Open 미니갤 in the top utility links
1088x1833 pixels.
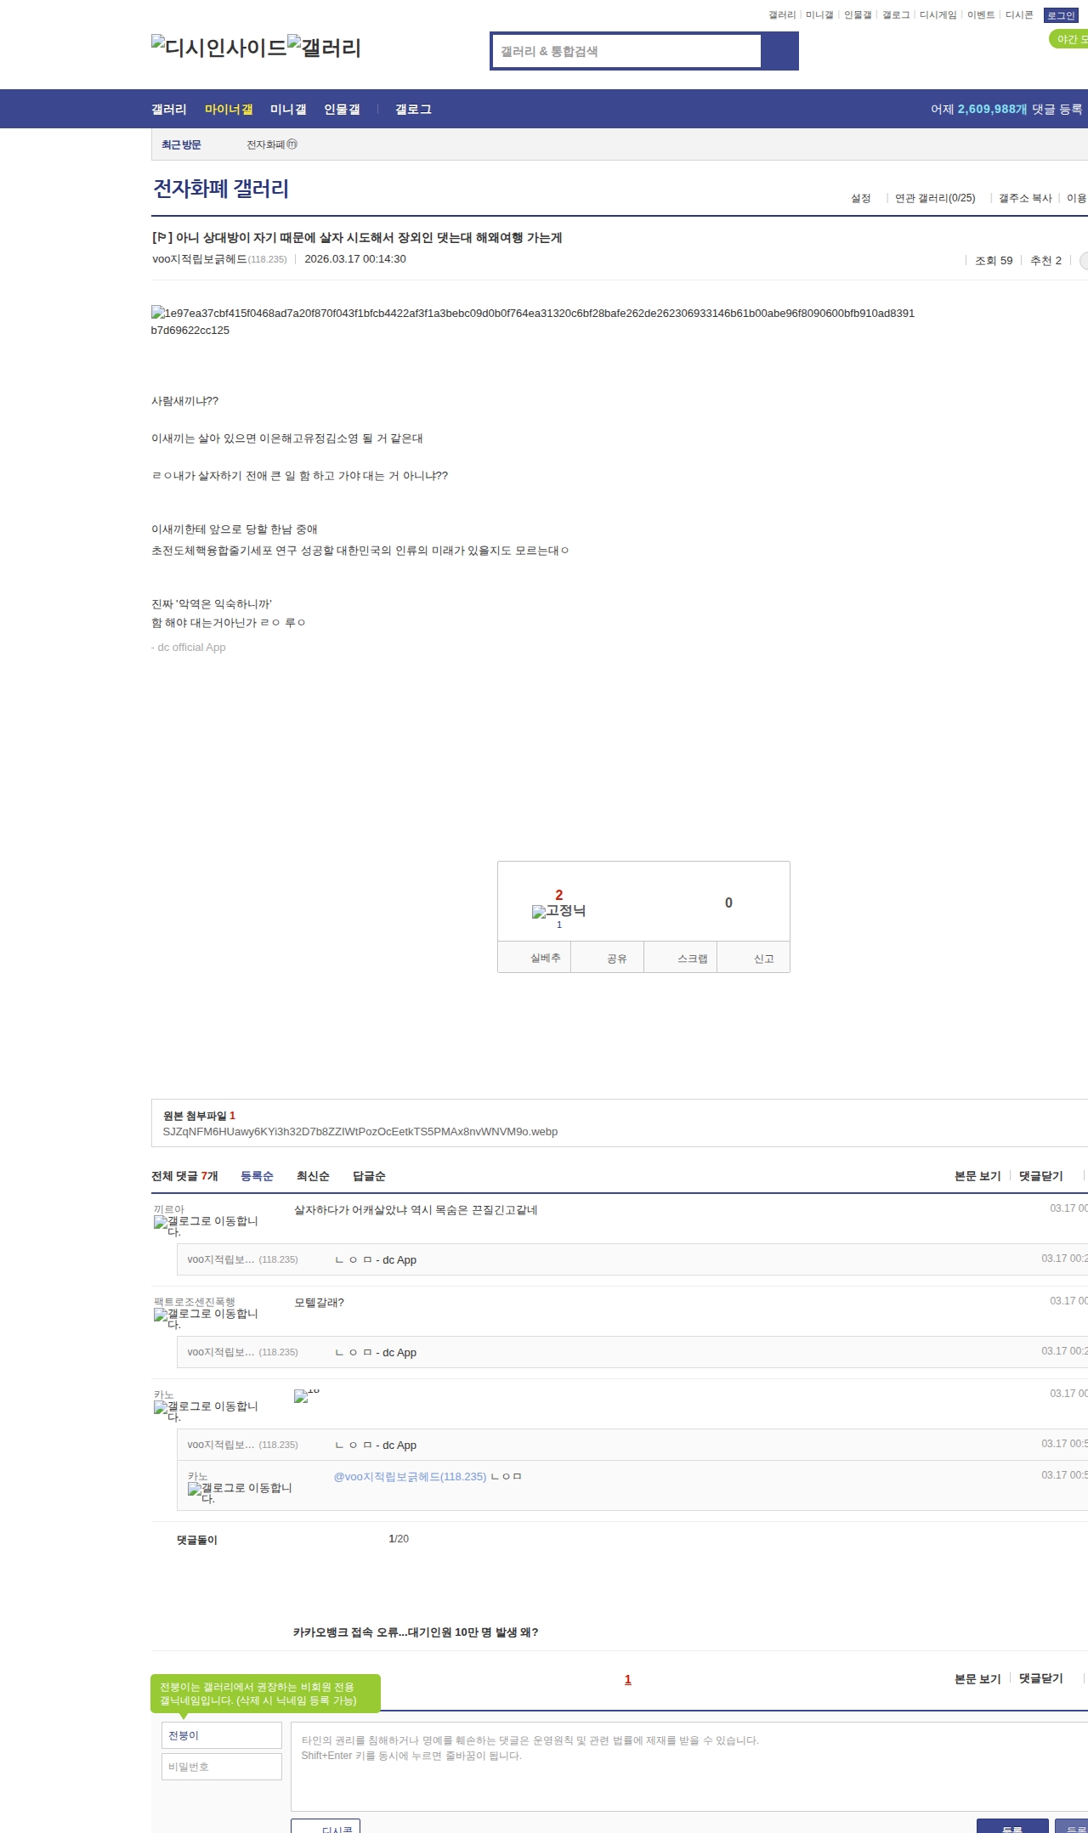point(819,15)
